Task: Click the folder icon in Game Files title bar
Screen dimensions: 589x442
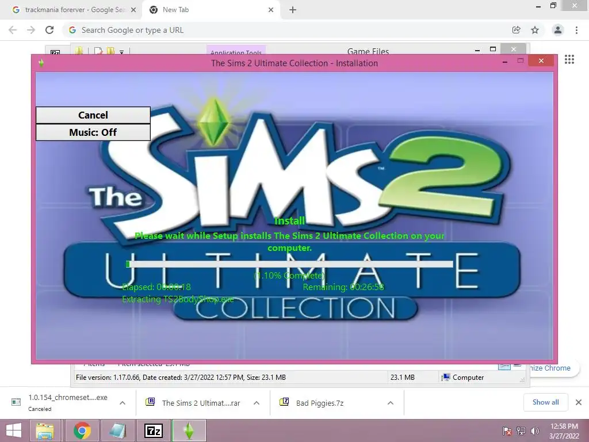Action: (79, 51)
